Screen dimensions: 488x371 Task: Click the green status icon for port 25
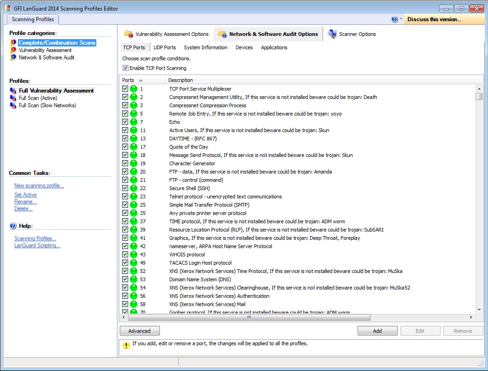click(134, 205)
